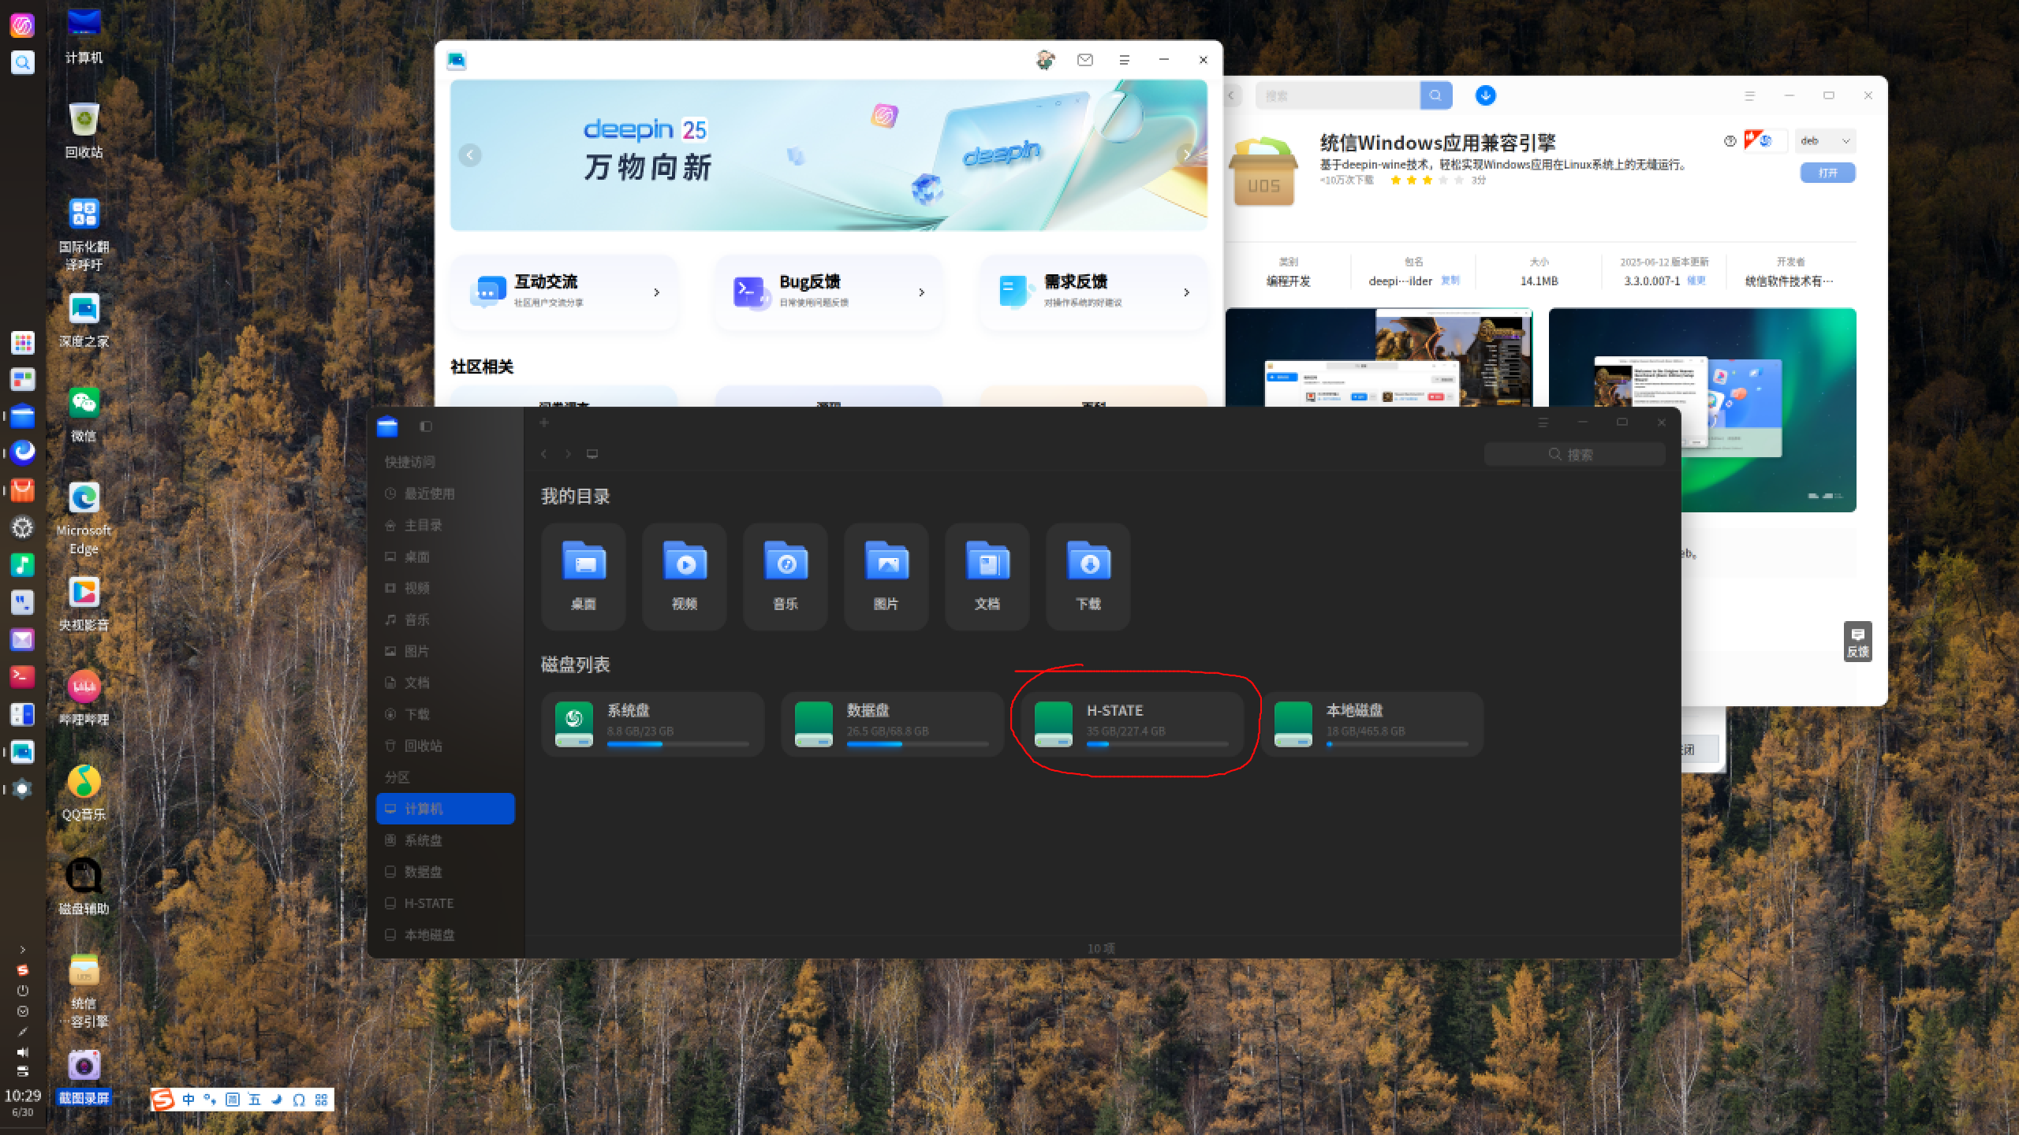
Task: Open the 系统盘 disk in 磁盘列表
Action: pos(653,724)
